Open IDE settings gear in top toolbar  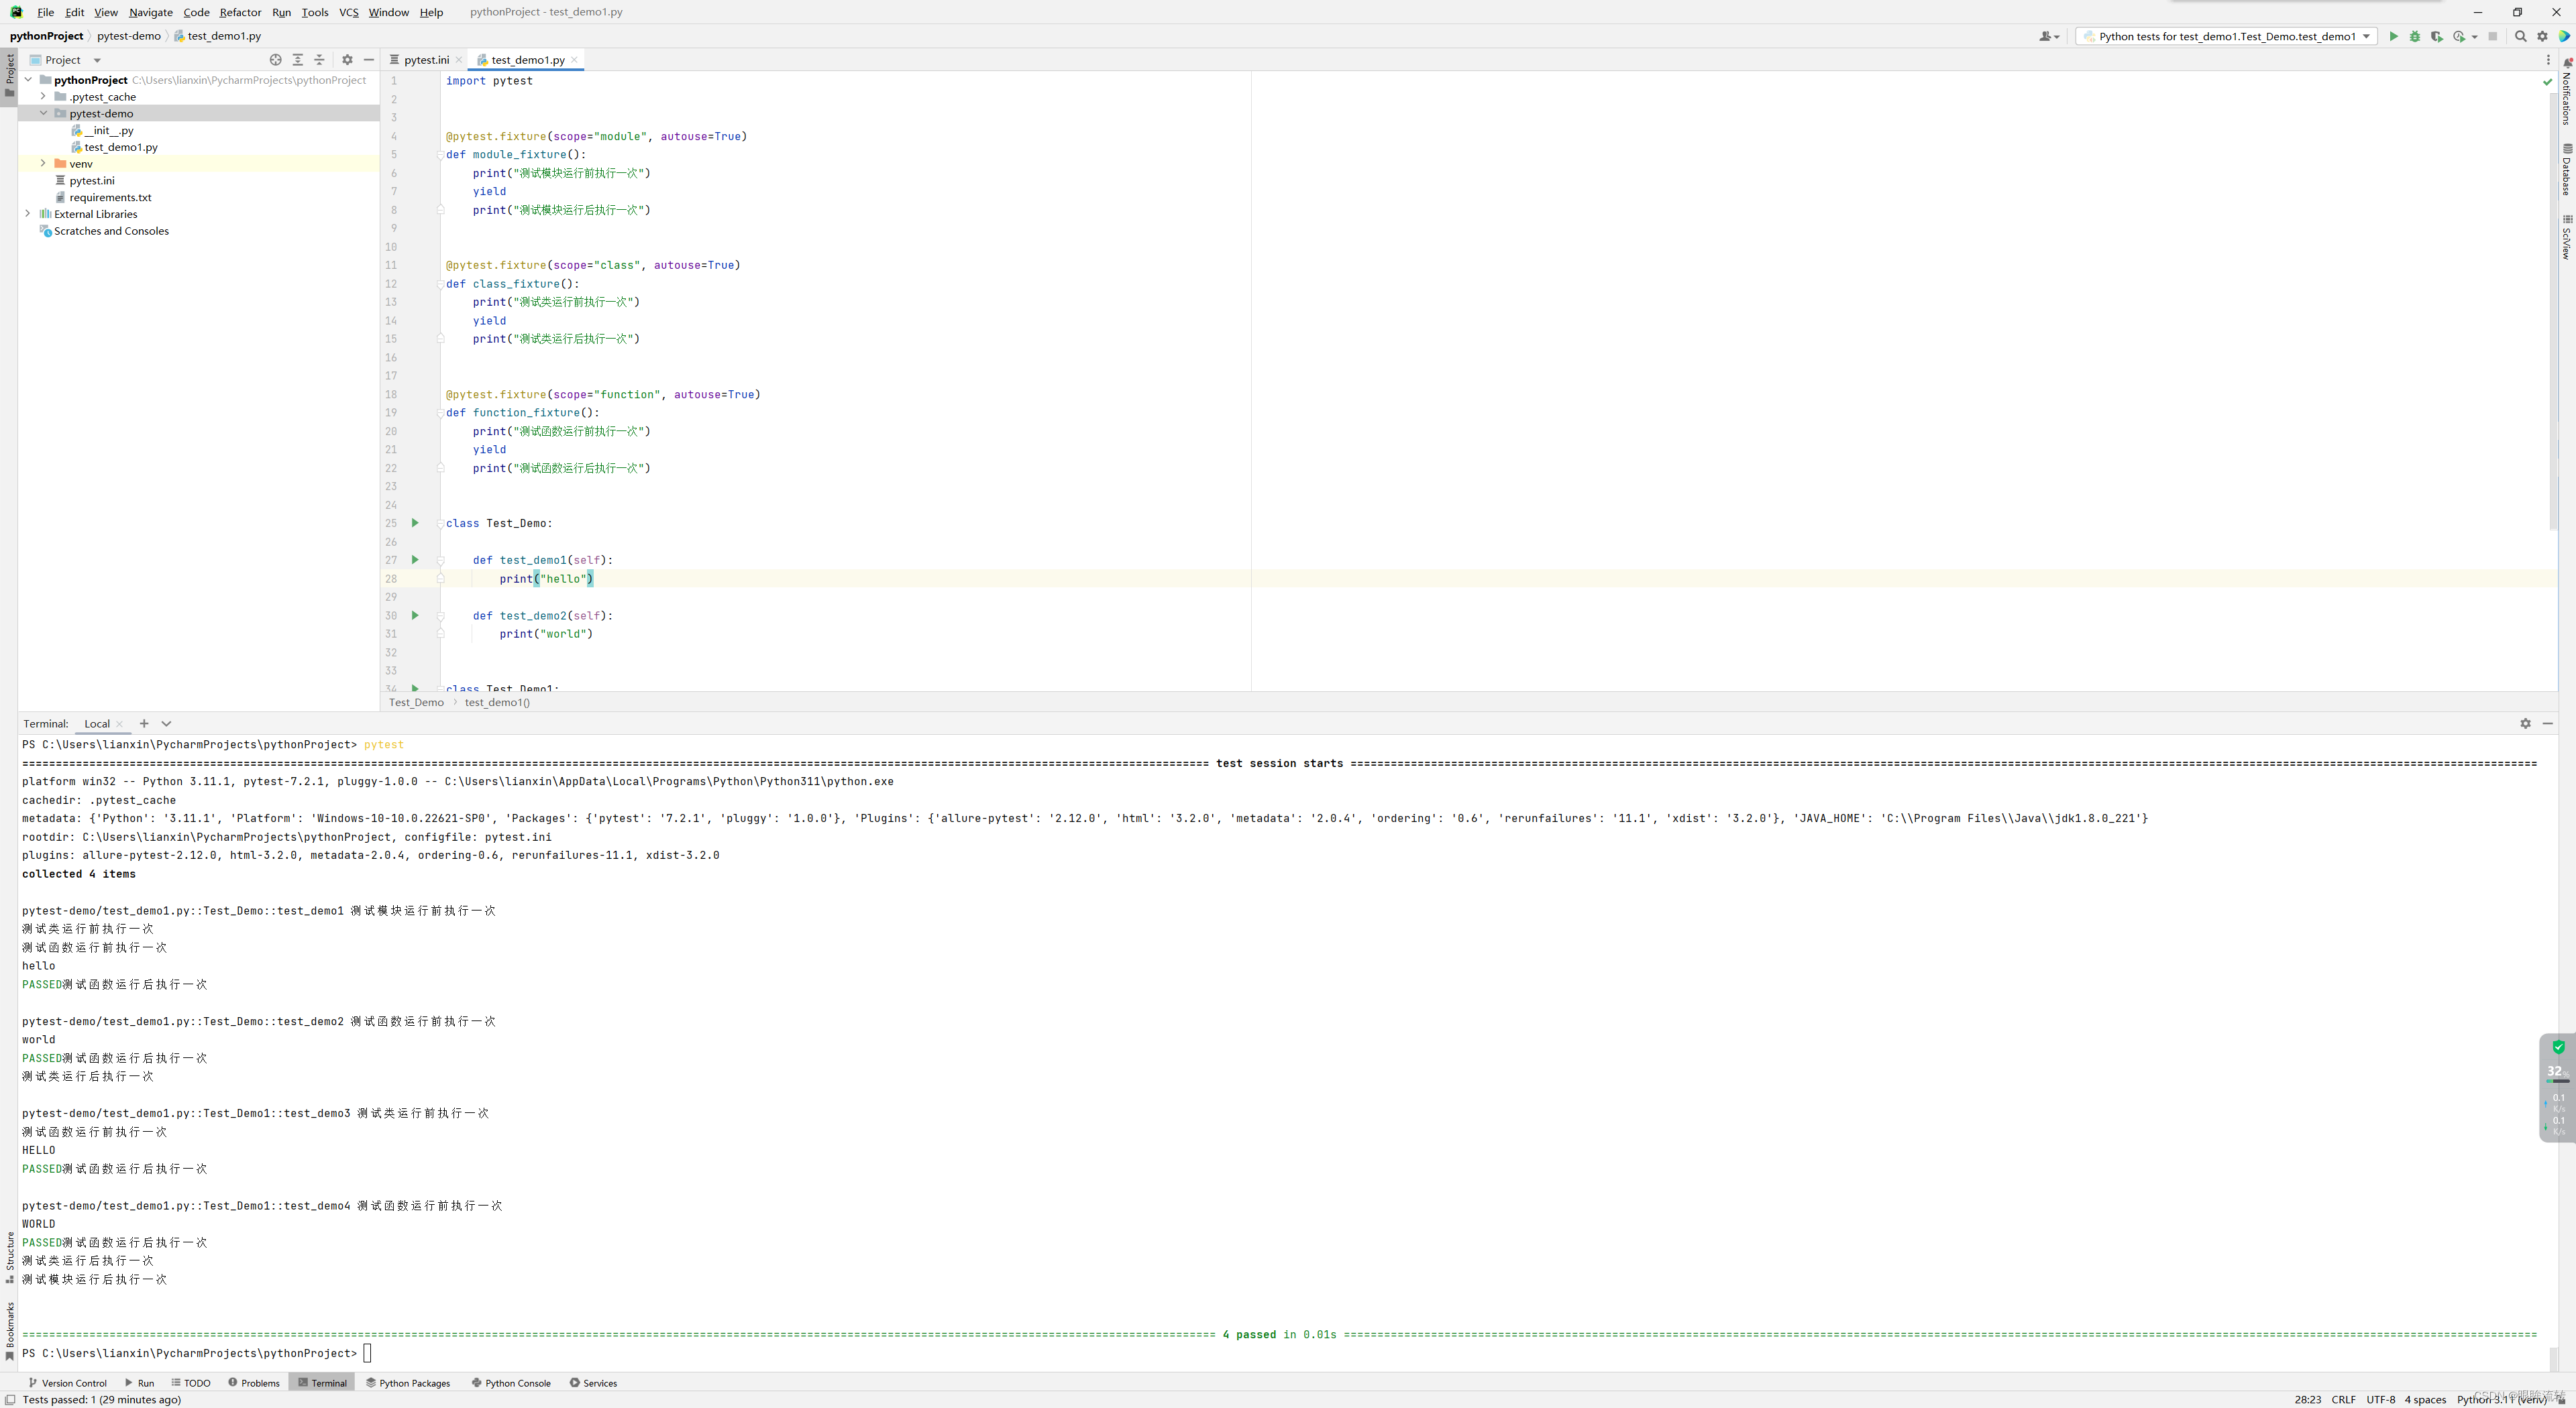(x=2543, y=36)
